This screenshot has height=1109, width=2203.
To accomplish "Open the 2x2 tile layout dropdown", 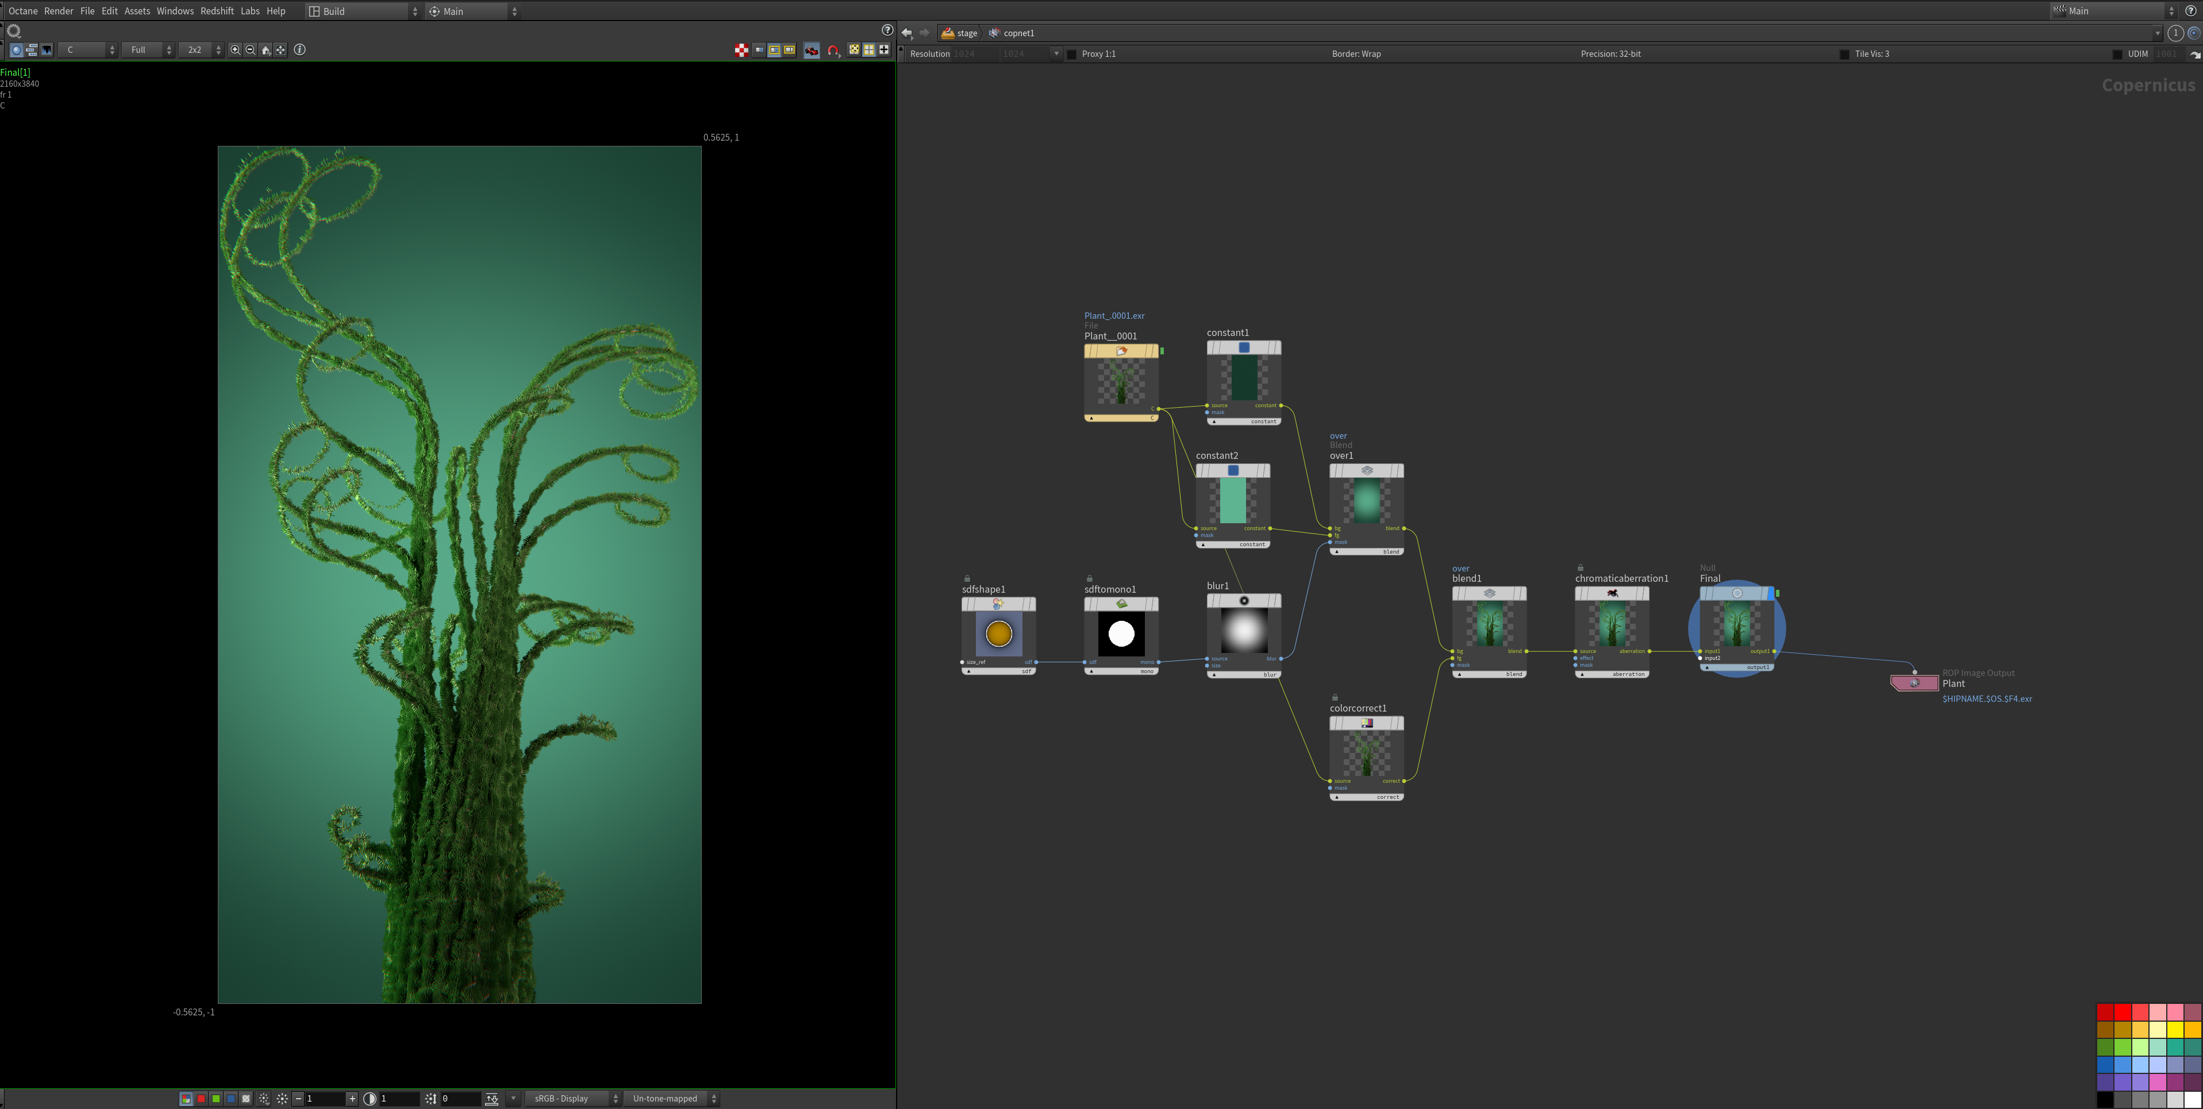I will point(201,49).
